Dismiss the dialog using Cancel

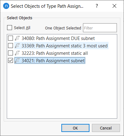106,128
